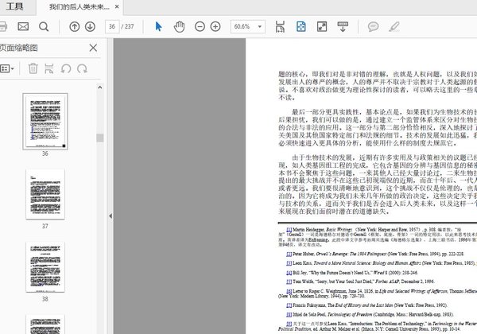Activate the arrow selection tool

(158, 27)
